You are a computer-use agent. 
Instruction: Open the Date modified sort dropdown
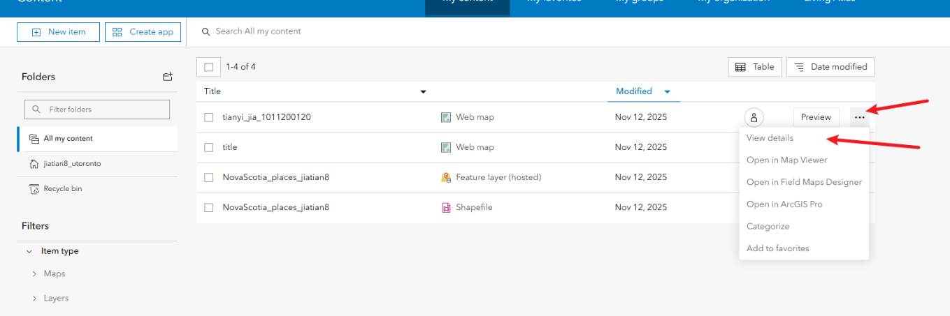pyautogui.click(x=830, y=67)
